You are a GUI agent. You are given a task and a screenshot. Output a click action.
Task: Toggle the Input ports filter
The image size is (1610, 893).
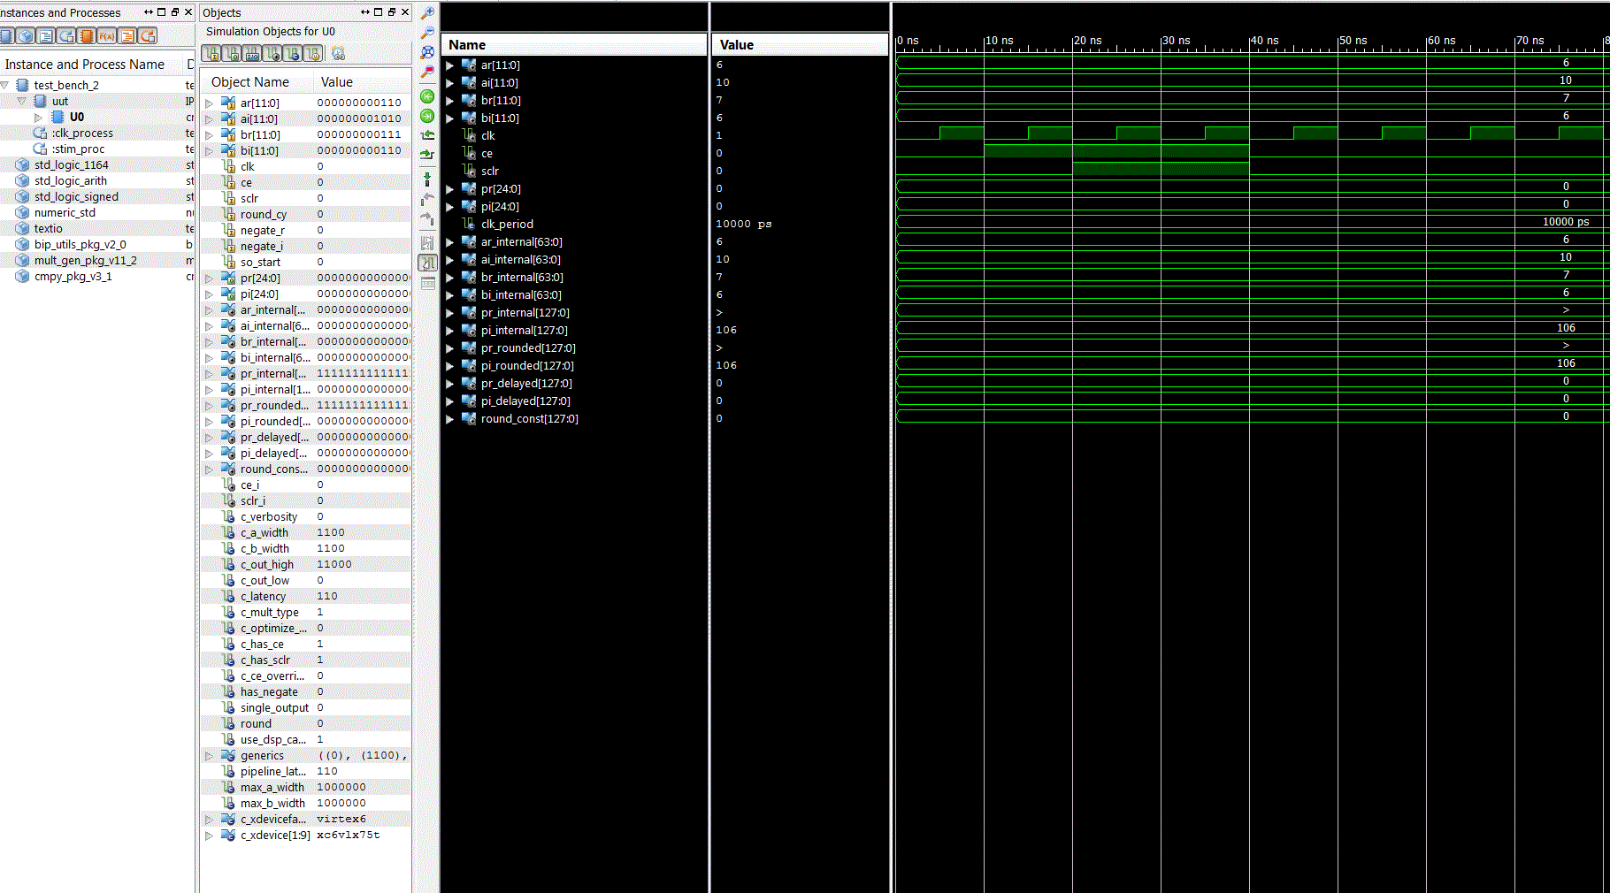pyautogui.click(x=212, y=54)
